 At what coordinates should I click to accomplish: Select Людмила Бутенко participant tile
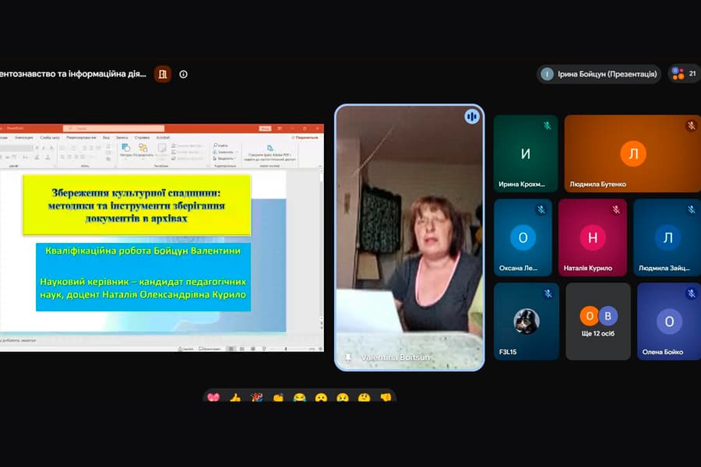click(632, 154)
